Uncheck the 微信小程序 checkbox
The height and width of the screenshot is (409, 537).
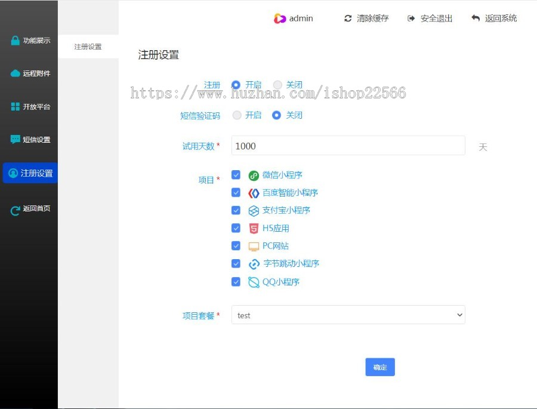click(236, 175)
